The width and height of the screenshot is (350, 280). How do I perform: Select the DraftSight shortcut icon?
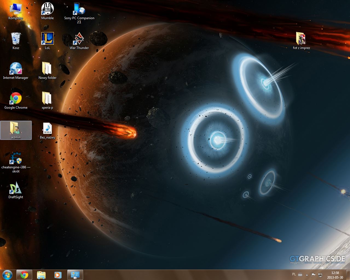click(16, 190)
